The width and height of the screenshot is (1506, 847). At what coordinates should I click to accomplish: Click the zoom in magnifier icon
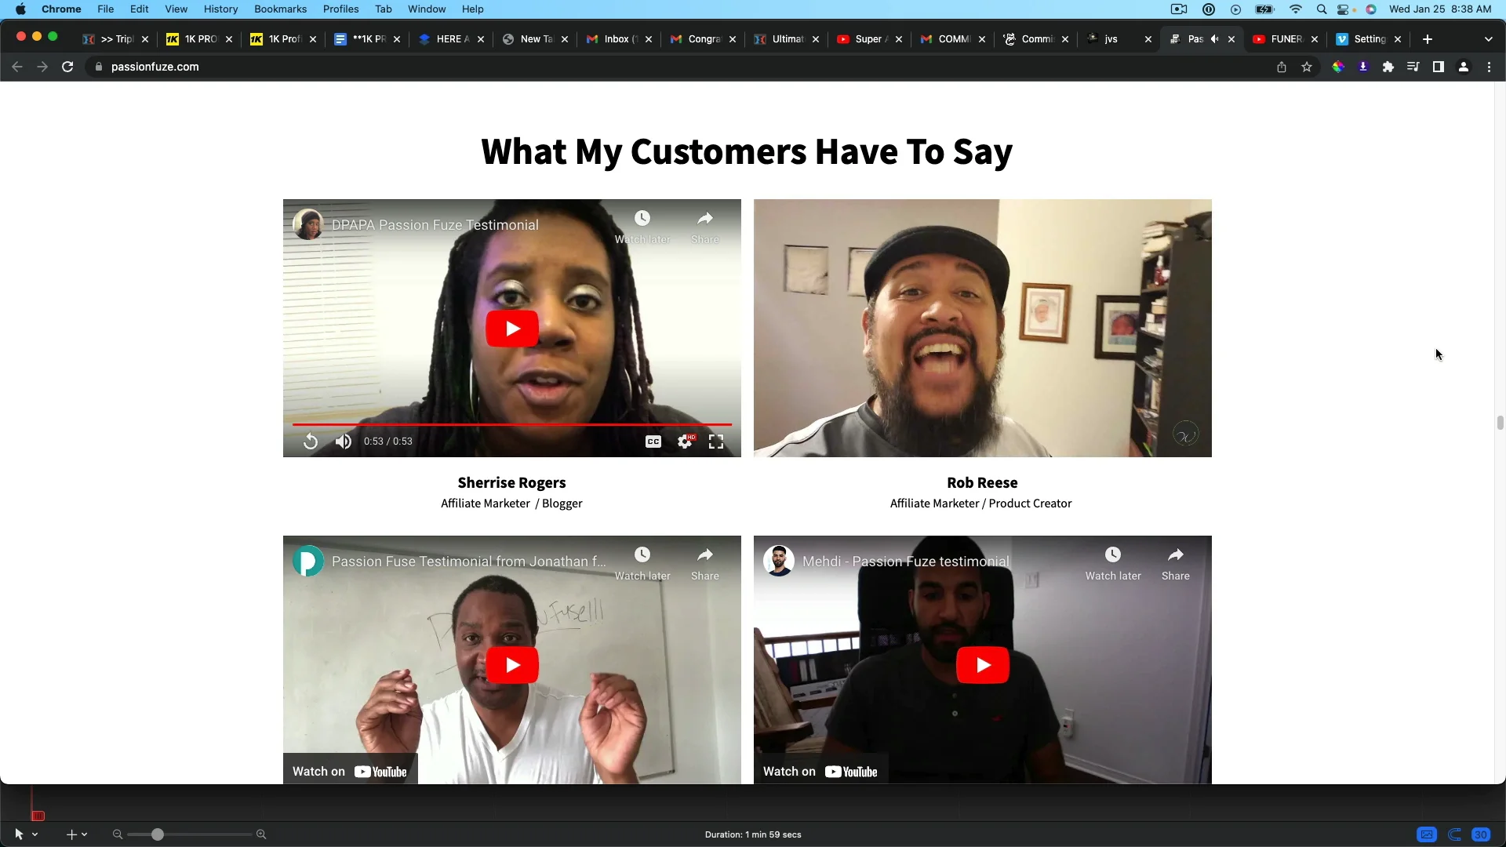pyautogui.click(x=261, y=834)
